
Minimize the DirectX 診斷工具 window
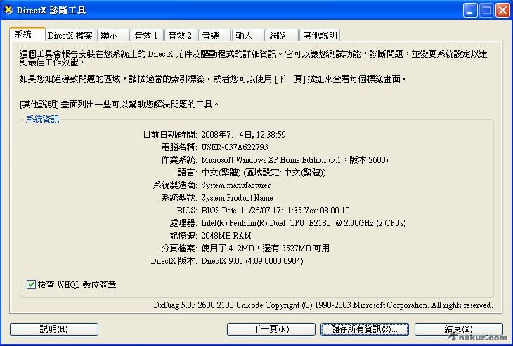(x=470, y=11)
